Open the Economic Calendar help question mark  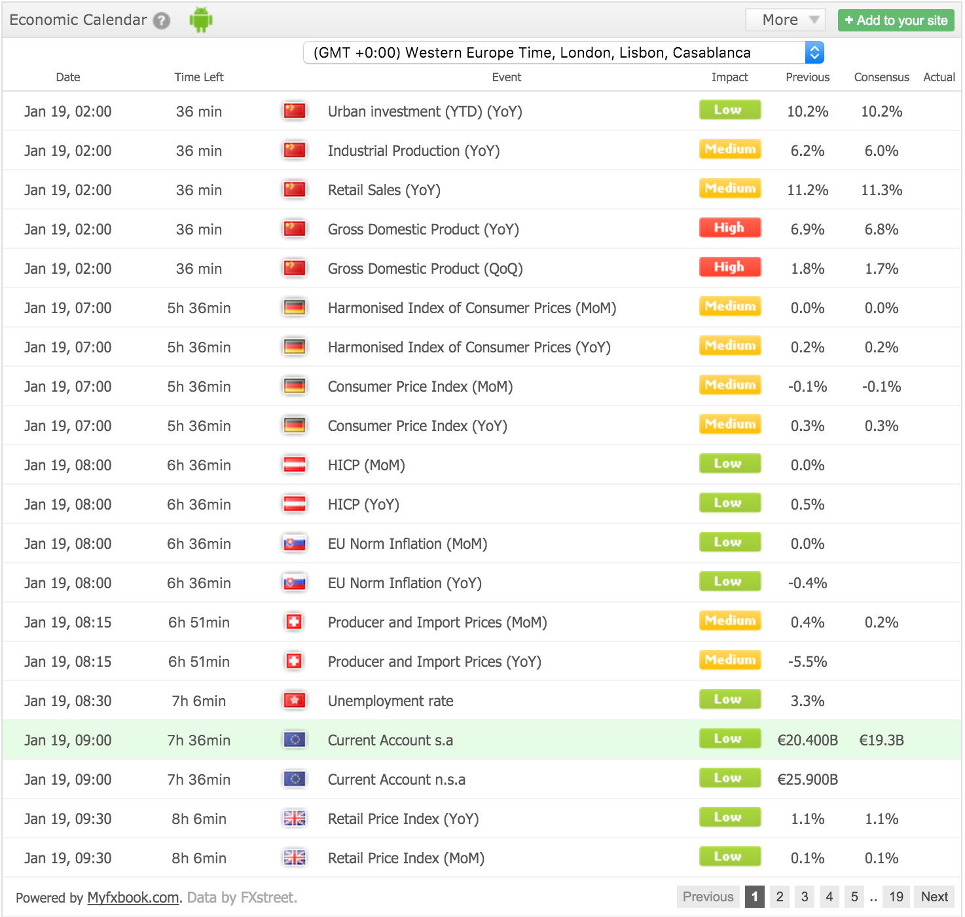point(162,21)
